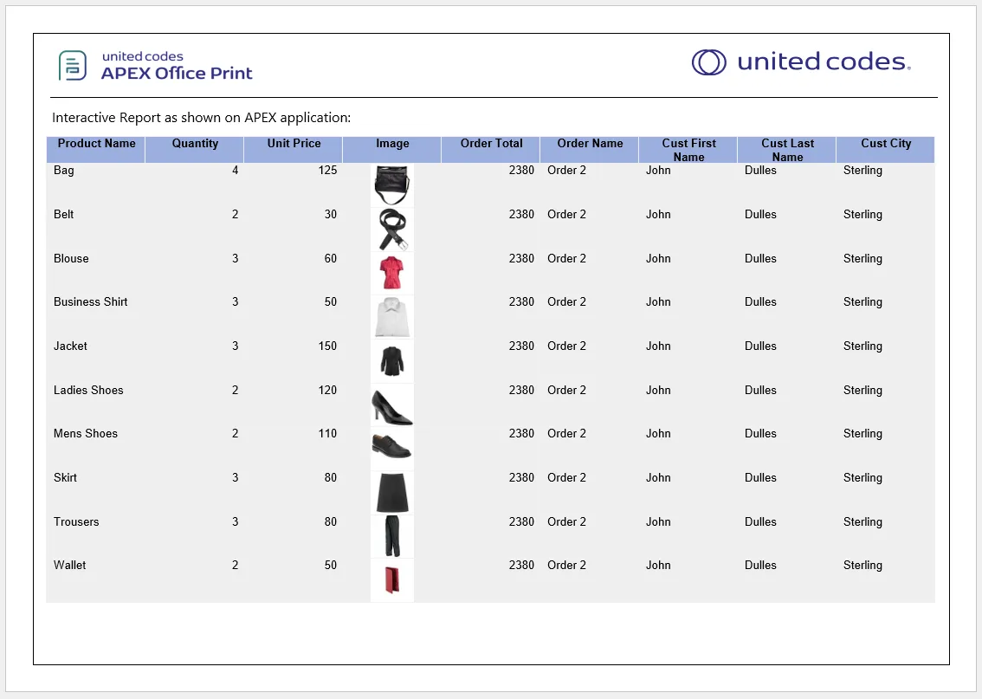The width and height of the screenshot is (982, 699).
Task: Click the Belt product image
Action: coord(392,230)
